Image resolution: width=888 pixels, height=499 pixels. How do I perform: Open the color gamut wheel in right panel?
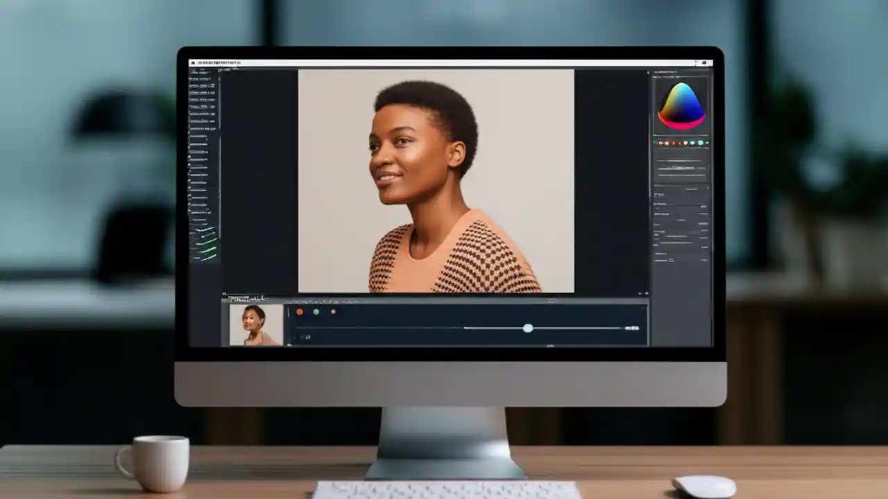683,107
